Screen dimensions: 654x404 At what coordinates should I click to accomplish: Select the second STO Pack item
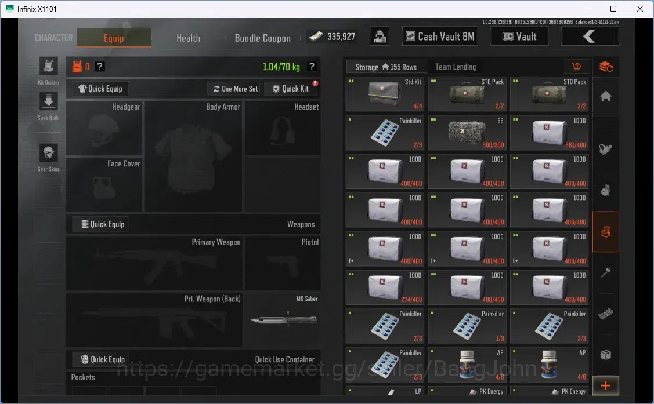tap(550, 93)
